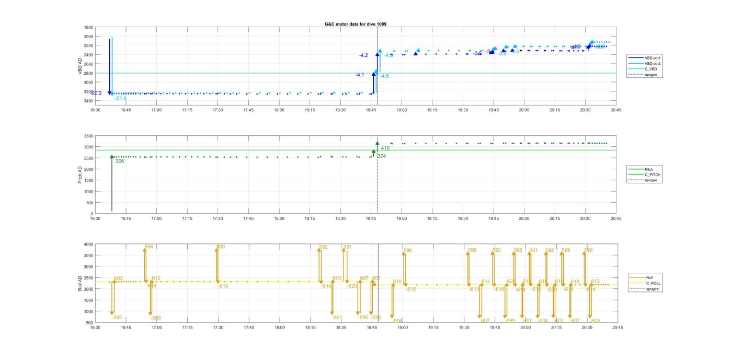The image size is (732, 362).
Task: Click the '1800' tick on VBD y-axis
Action: coord(88,27)
